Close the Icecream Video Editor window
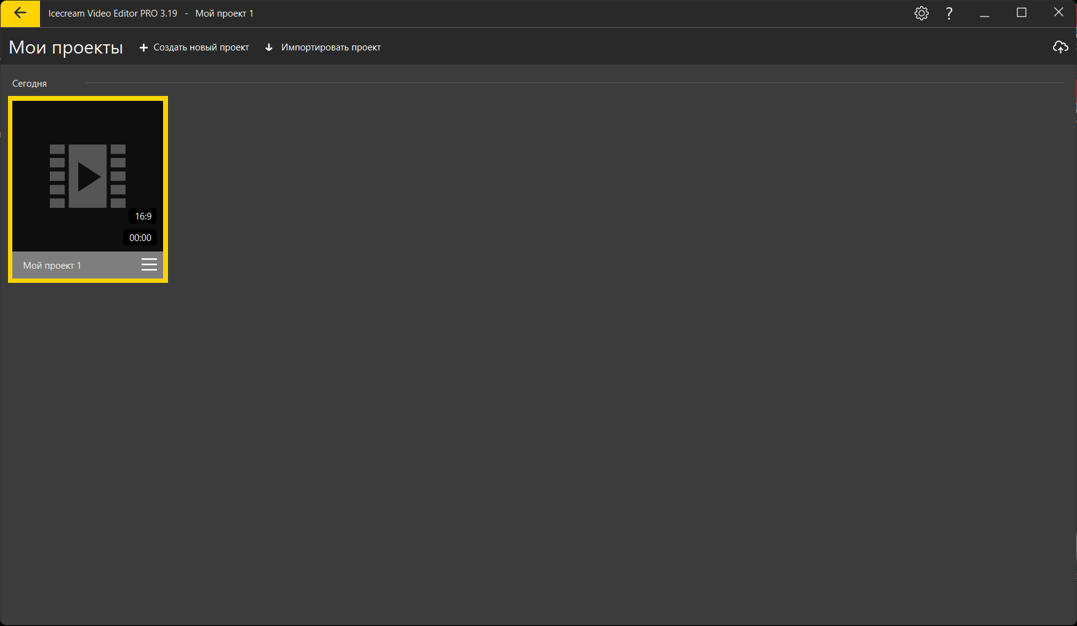1077x626 pixels. click(1059, 13)
